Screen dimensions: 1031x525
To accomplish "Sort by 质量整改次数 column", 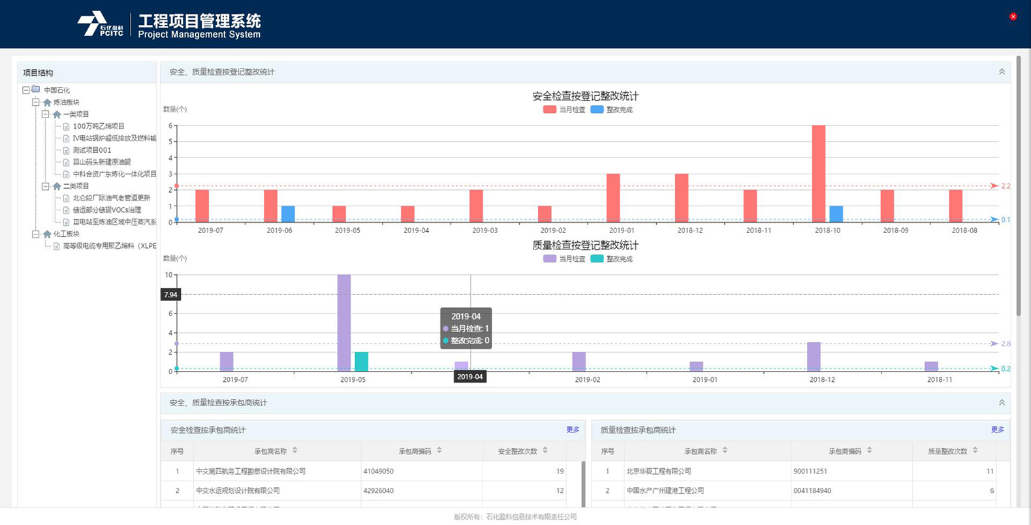I will (975, 451).
